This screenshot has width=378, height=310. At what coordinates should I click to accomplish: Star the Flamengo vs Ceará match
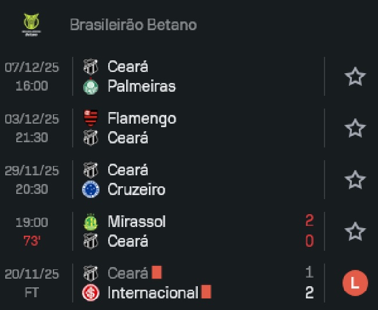(355, 128)
